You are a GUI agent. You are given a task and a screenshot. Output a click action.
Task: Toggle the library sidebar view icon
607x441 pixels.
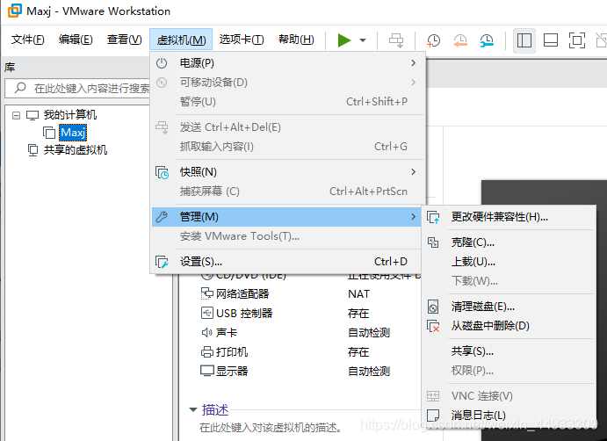[524, 40]
